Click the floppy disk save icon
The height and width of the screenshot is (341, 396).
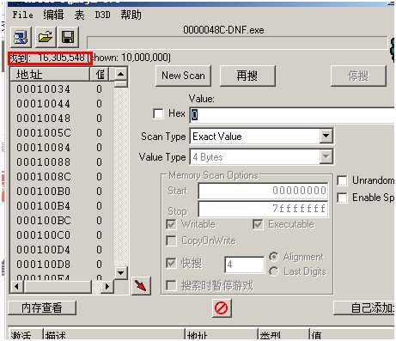click(x=68, y=37)
